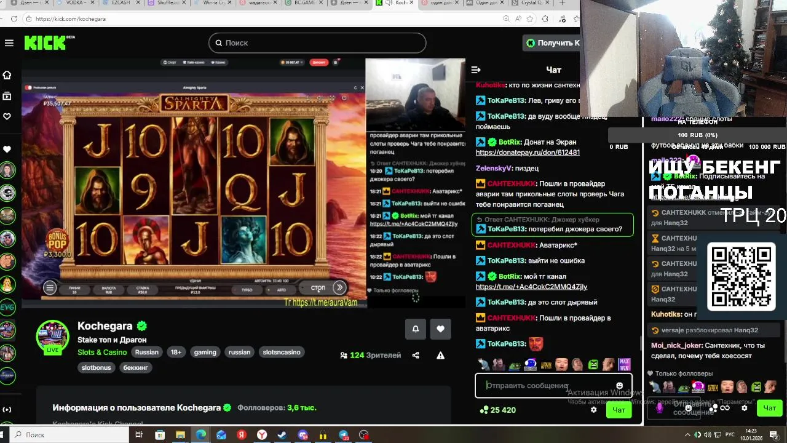
Task: Click the filled heart in the sidebar
Action: click(x=7, y=149)
